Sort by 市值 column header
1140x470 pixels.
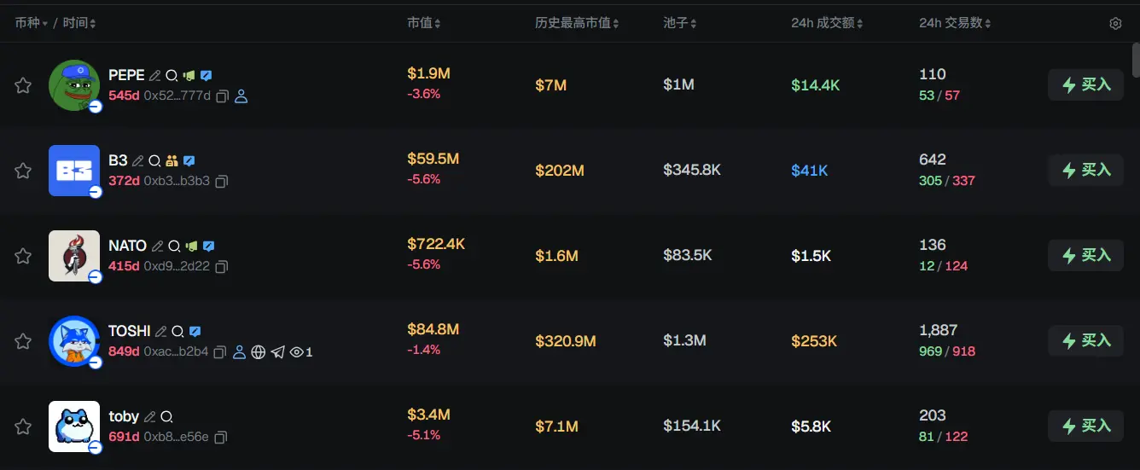424,23
